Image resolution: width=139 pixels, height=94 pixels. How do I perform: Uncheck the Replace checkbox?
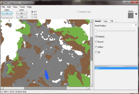[96, 37]
